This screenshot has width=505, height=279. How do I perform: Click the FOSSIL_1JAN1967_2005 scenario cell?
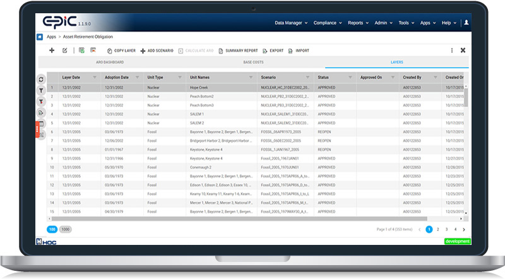click(x=285, y=150)
